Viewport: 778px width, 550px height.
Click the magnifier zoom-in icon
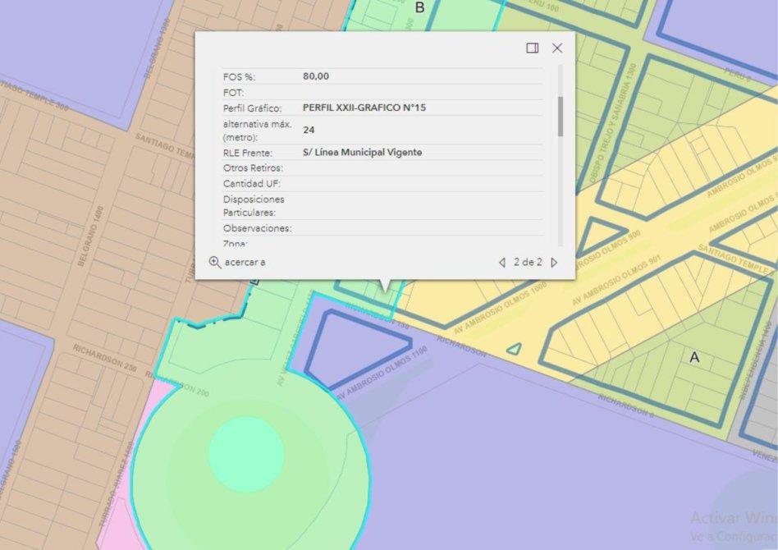click(x=214, y=262)
